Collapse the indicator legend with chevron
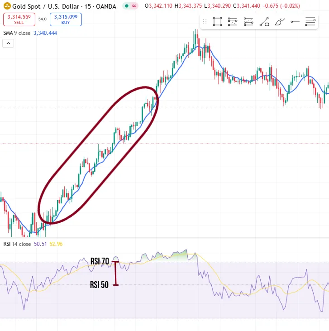 (9, 43)
